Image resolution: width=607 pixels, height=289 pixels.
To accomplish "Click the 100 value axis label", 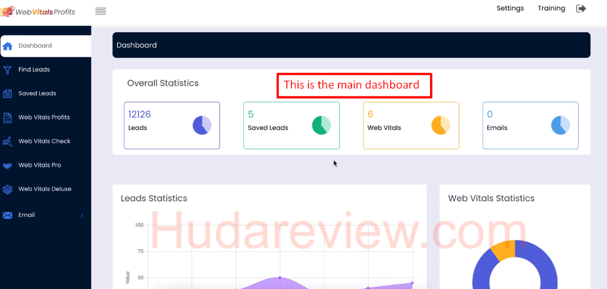I will click(139, 225).
